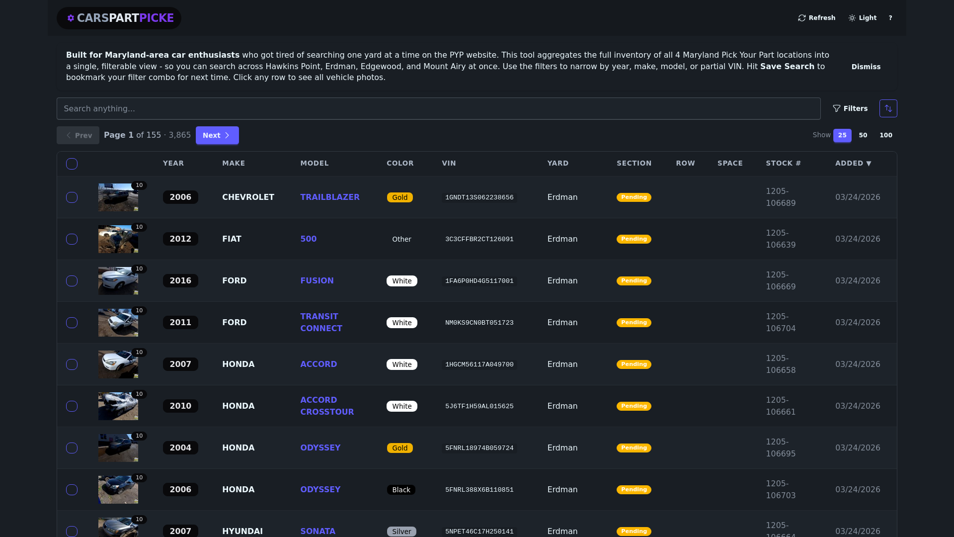The image size is (954, 537).
Task: Show 25 rows per page
Action: [842, 135]
